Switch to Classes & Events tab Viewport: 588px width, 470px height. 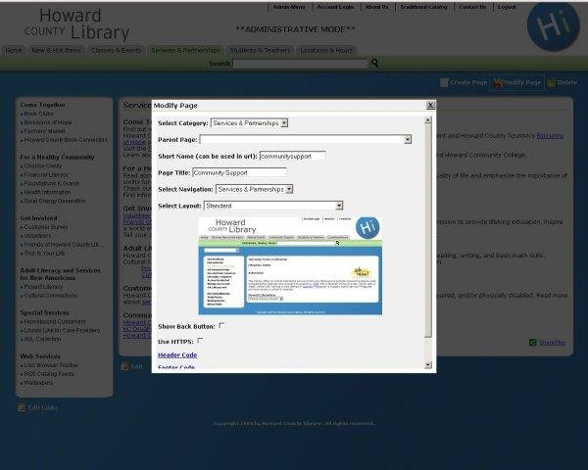(117, 50)
